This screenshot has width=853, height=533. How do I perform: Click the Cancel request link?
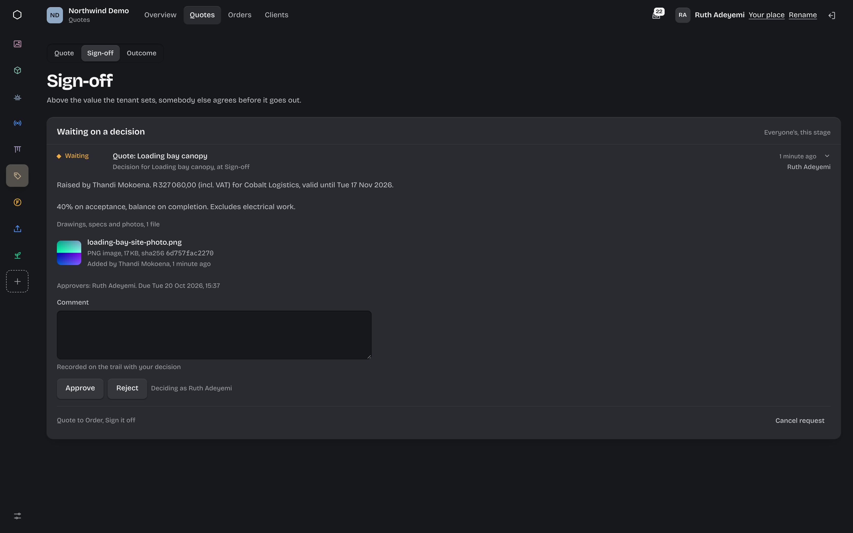(800, 421)
